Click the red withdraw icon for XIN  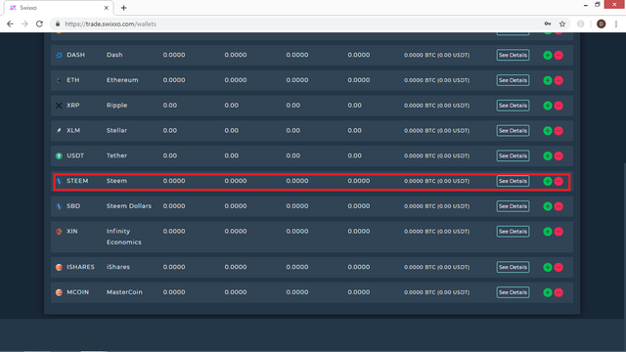(x=559, y=232)
